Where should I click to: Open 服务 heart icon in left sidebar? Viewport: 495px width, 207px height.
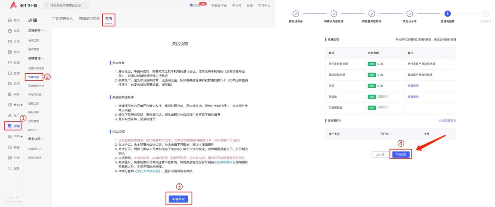[x=10, y=168]
